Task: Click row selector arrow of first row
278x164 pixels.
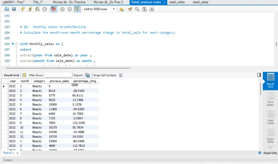Action: tap(4, 86)
